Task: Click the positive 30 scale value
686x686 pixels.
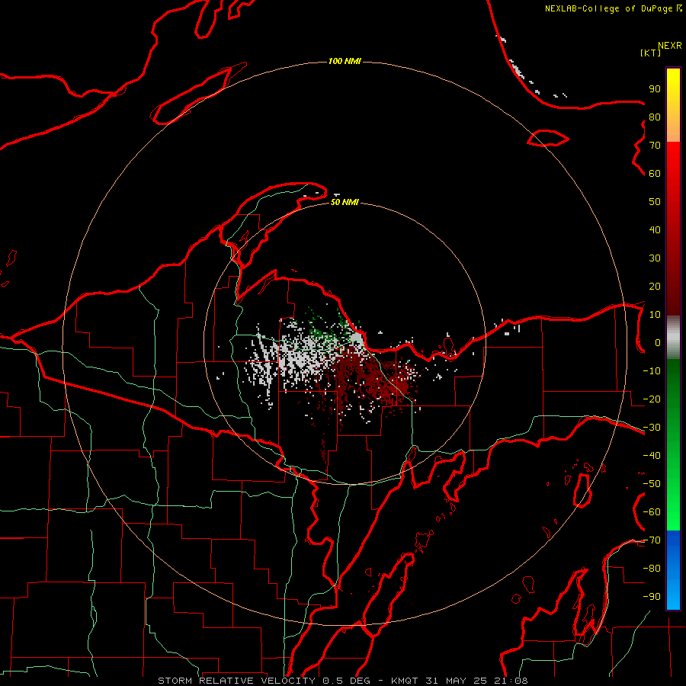Action: click(655, 258)
